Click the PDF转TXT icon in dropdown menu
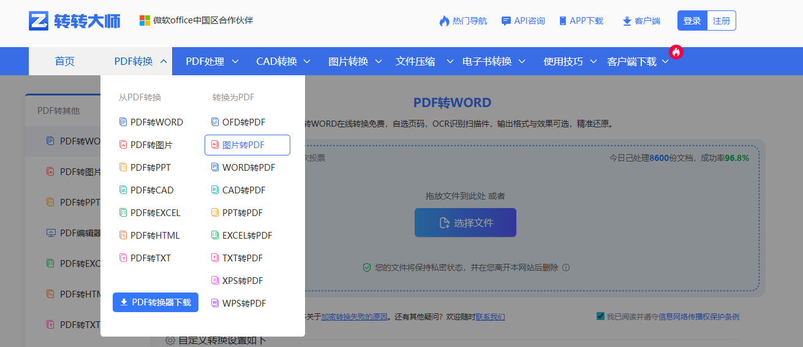803x347 pixels. click(x=123, y=258)
